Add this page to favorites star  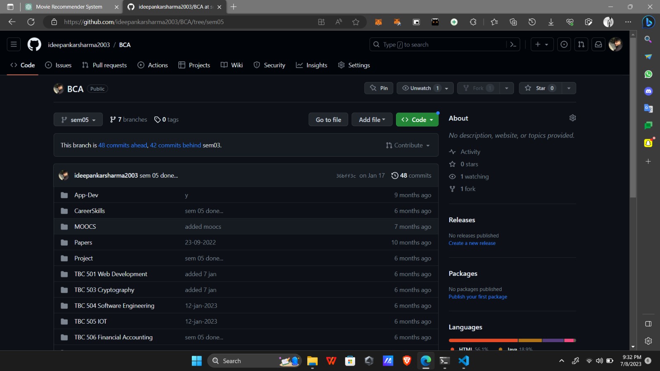click(x=356, y=22)
